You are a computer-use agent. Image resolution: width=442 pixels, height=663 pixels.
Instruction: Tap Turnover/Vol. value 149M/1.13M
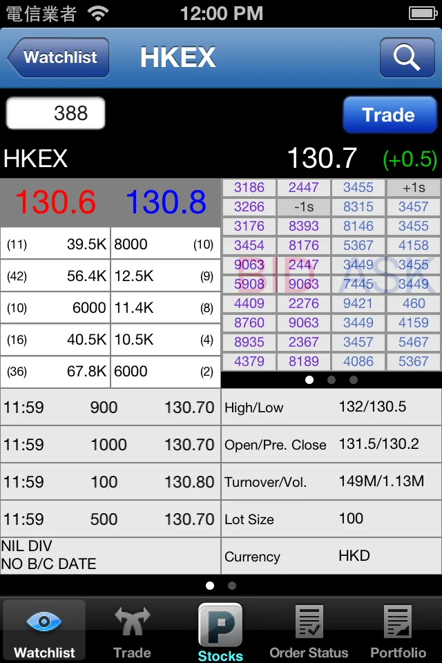click(381, 481)
